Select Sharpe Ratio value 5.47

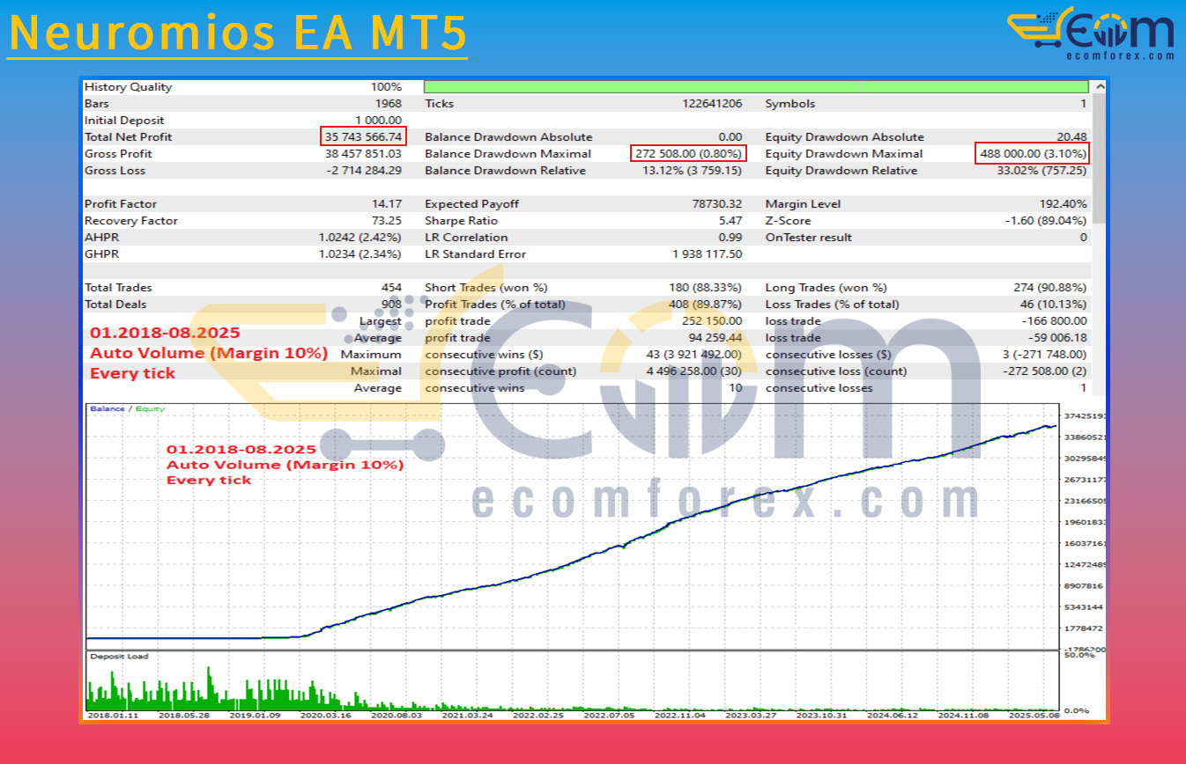pyautogui.click(x=730, y=221)
